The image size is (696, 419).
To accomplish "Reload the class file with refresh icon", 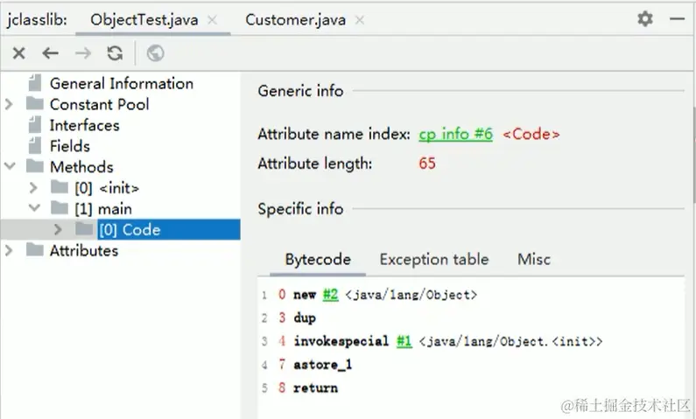I will 115,53.
